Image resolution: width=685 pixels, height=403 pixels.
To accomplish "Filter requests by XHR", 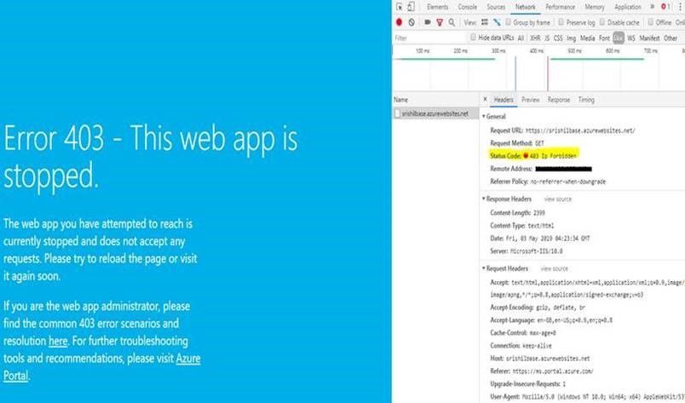I will 535,38.
